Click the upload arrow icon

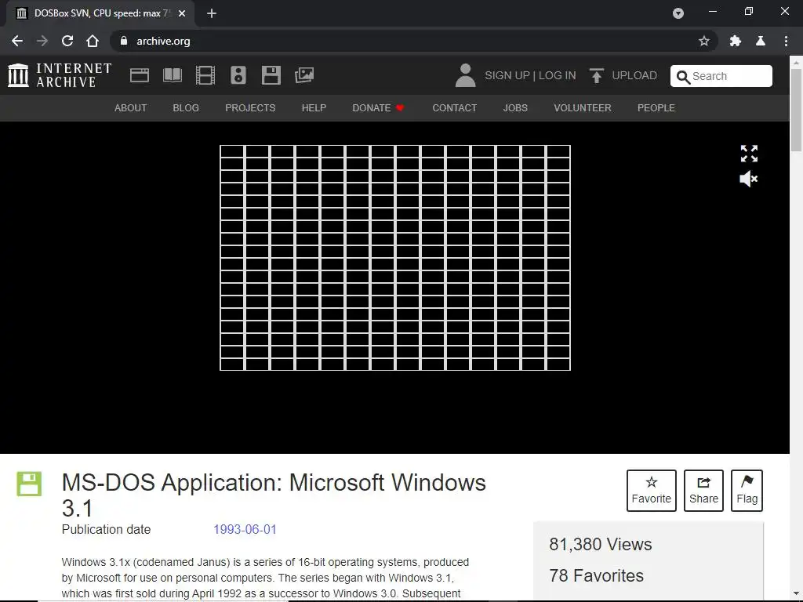[x=596, y=75]
